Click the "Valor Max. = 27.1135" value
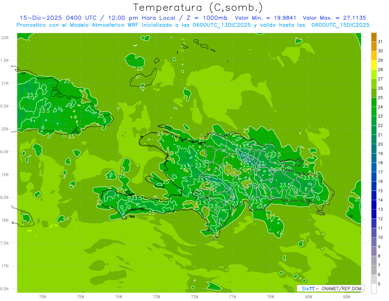 click(335, 18)
